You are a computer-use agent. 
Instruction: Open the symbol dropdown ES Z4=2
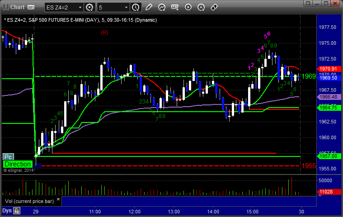(x=64, y=7)
